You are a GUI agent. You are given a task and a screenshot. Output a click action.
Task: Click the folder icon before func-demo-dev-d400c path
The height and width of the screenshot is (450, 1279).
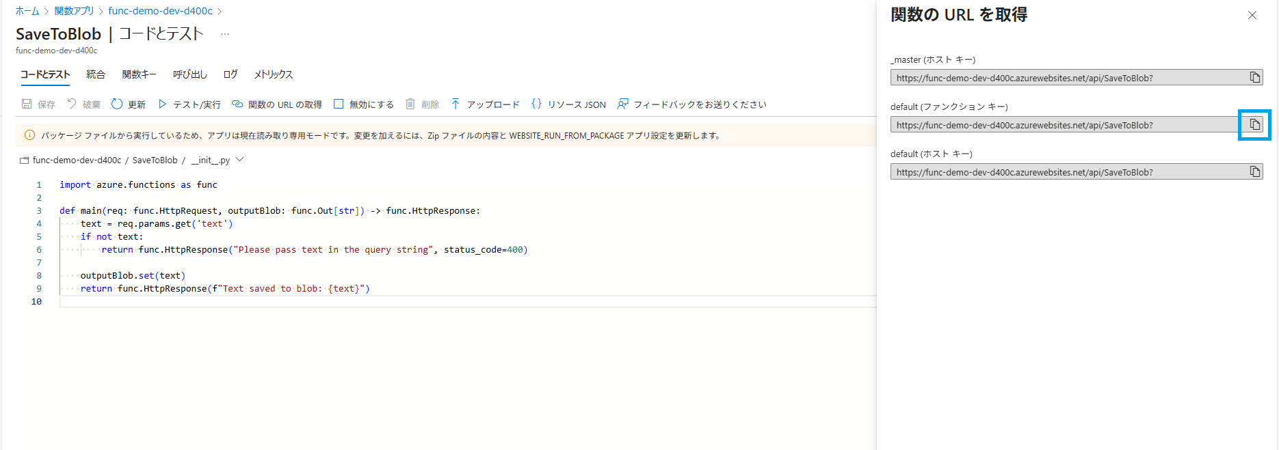(24, 160)
